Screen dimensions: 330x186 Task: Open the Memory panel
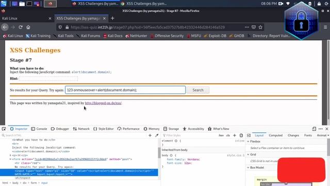(x=152, y=129)
